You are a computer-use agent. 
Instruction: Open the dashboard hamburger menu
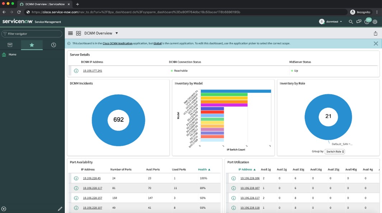click(70, 33)
